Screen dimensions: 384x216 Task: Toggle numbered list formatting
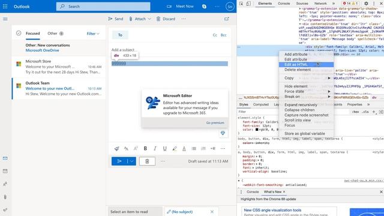click(203, 148)
